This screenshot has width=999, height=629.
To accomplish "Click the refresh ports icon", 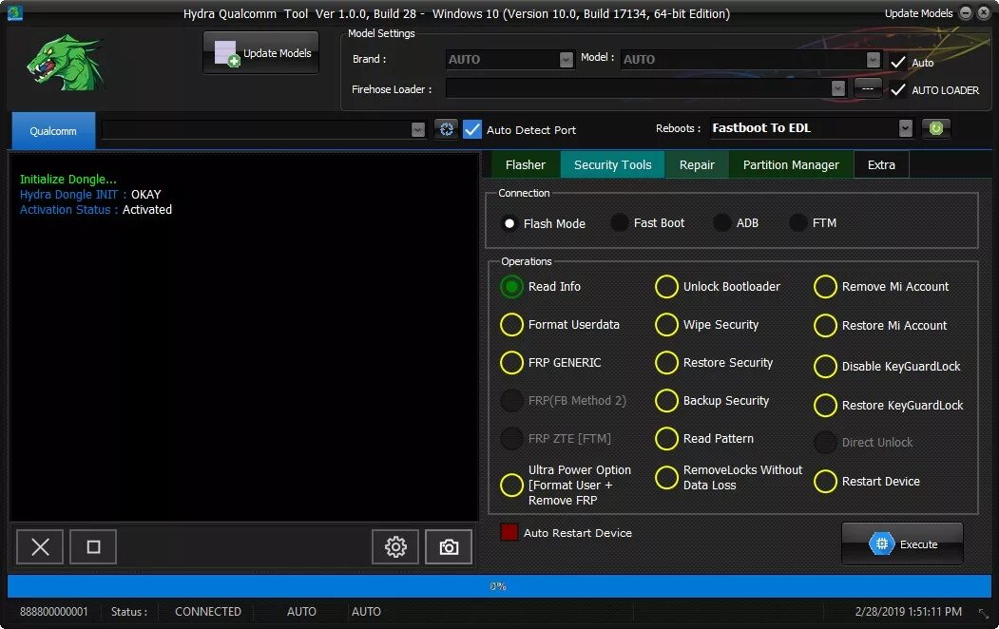I will 447,129.
